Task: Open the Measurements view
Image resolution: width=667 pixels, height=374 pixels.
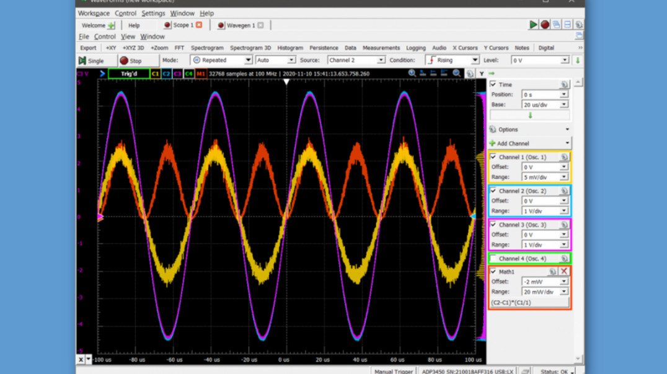Action: click(x=381, y=48)
